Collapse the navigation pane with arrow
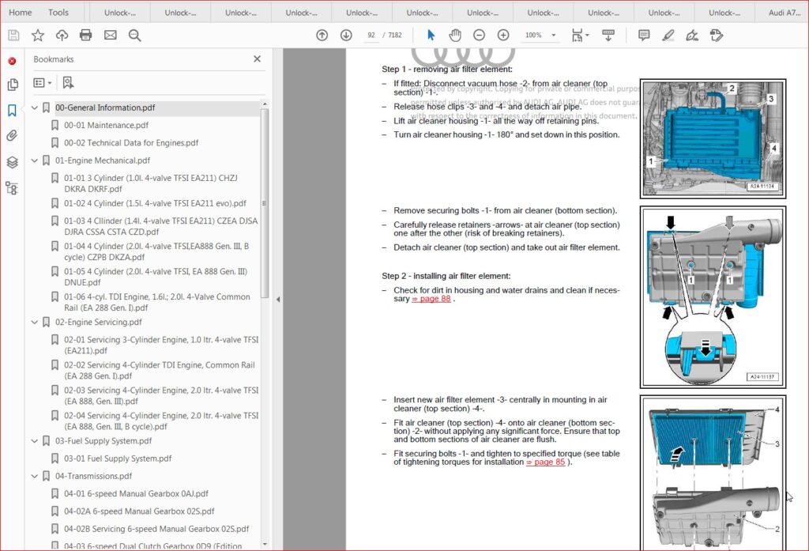The height and width of the screenshot is (551, 809). coord(278,299)
